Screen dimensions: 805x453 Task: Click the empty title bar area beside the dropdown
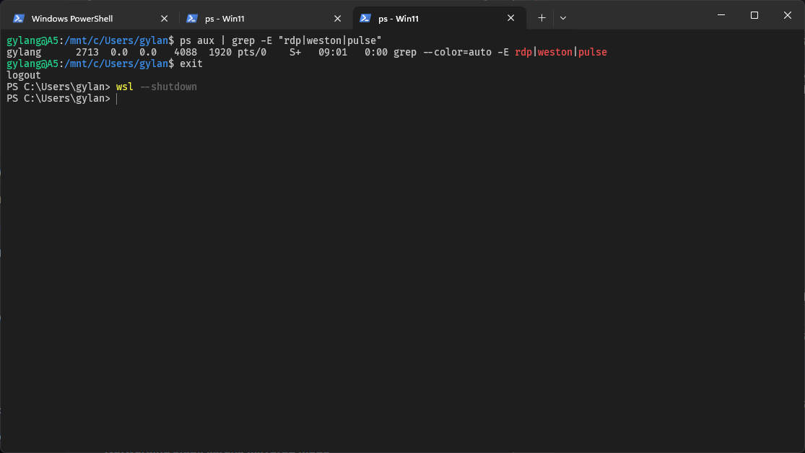[x=635, y=15]
